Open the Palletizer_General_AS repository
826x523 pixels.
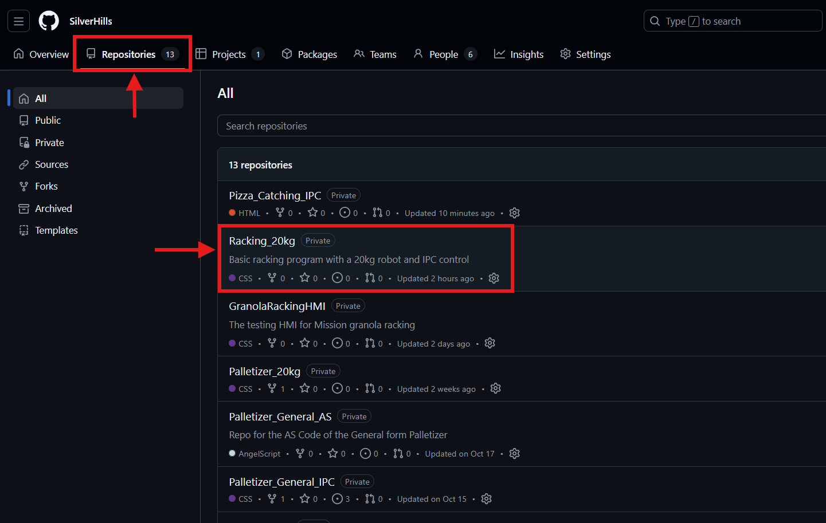pos(280,416)
